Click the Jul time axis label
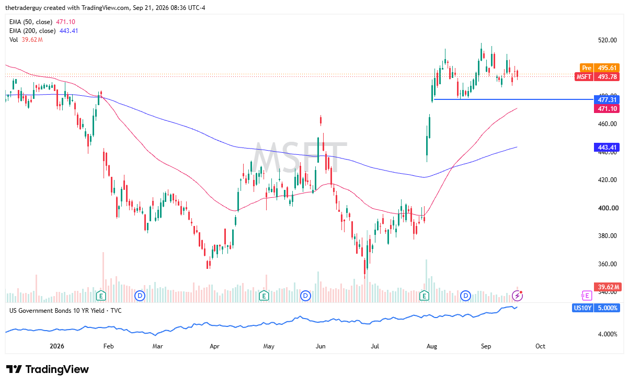This screenshot has height=385, width=629. [x=374, y=346]
